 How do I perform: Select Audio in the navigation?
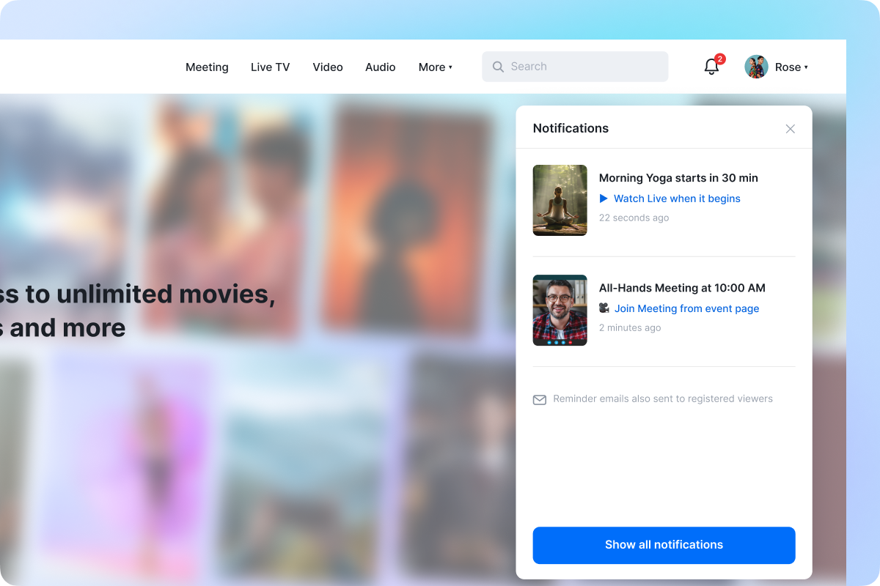[381, 67]
